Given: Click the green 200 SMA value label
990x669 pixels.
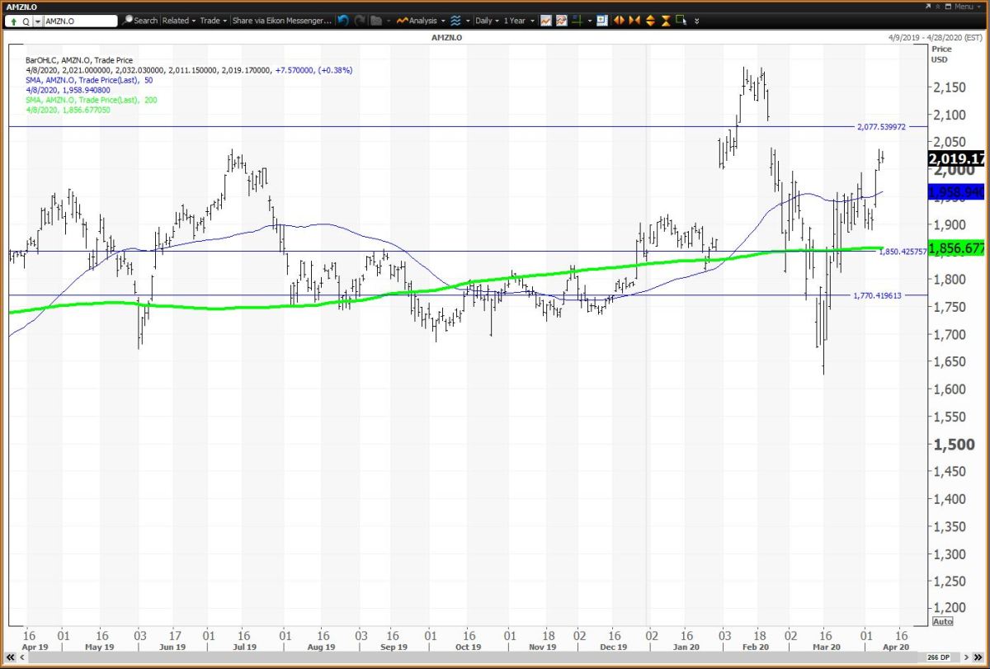Looking at the screenshot, I should (x=955, y=248).
